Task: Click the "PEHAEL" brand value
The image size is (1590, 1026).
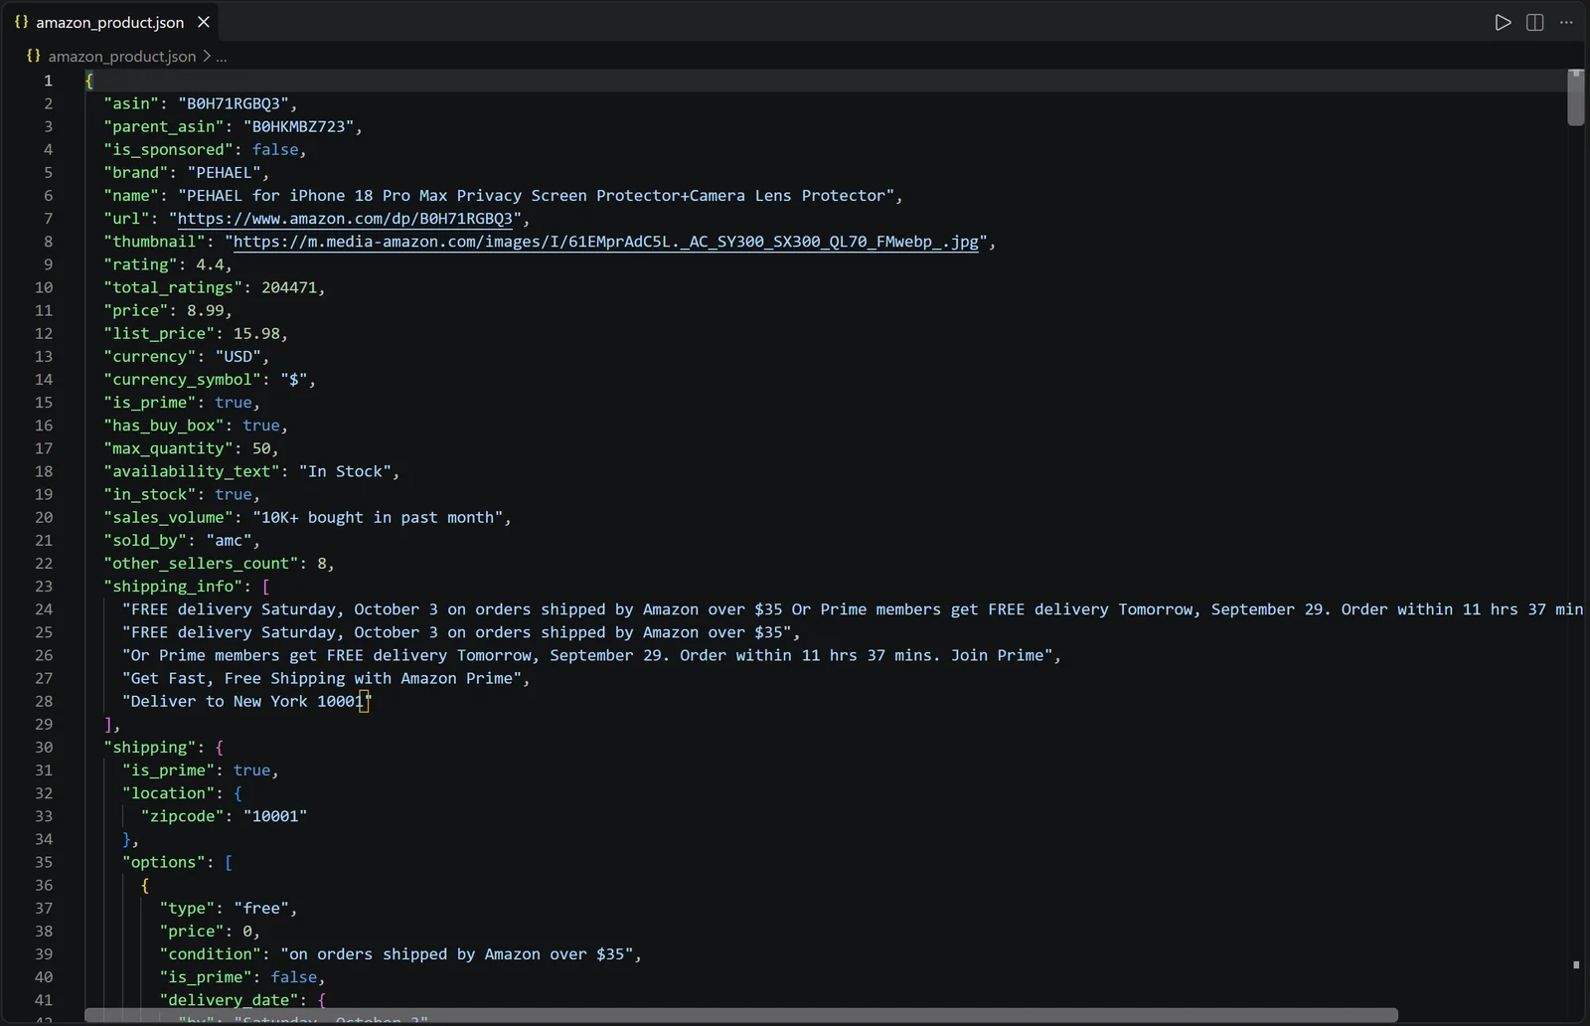Action: pos(225,173)
